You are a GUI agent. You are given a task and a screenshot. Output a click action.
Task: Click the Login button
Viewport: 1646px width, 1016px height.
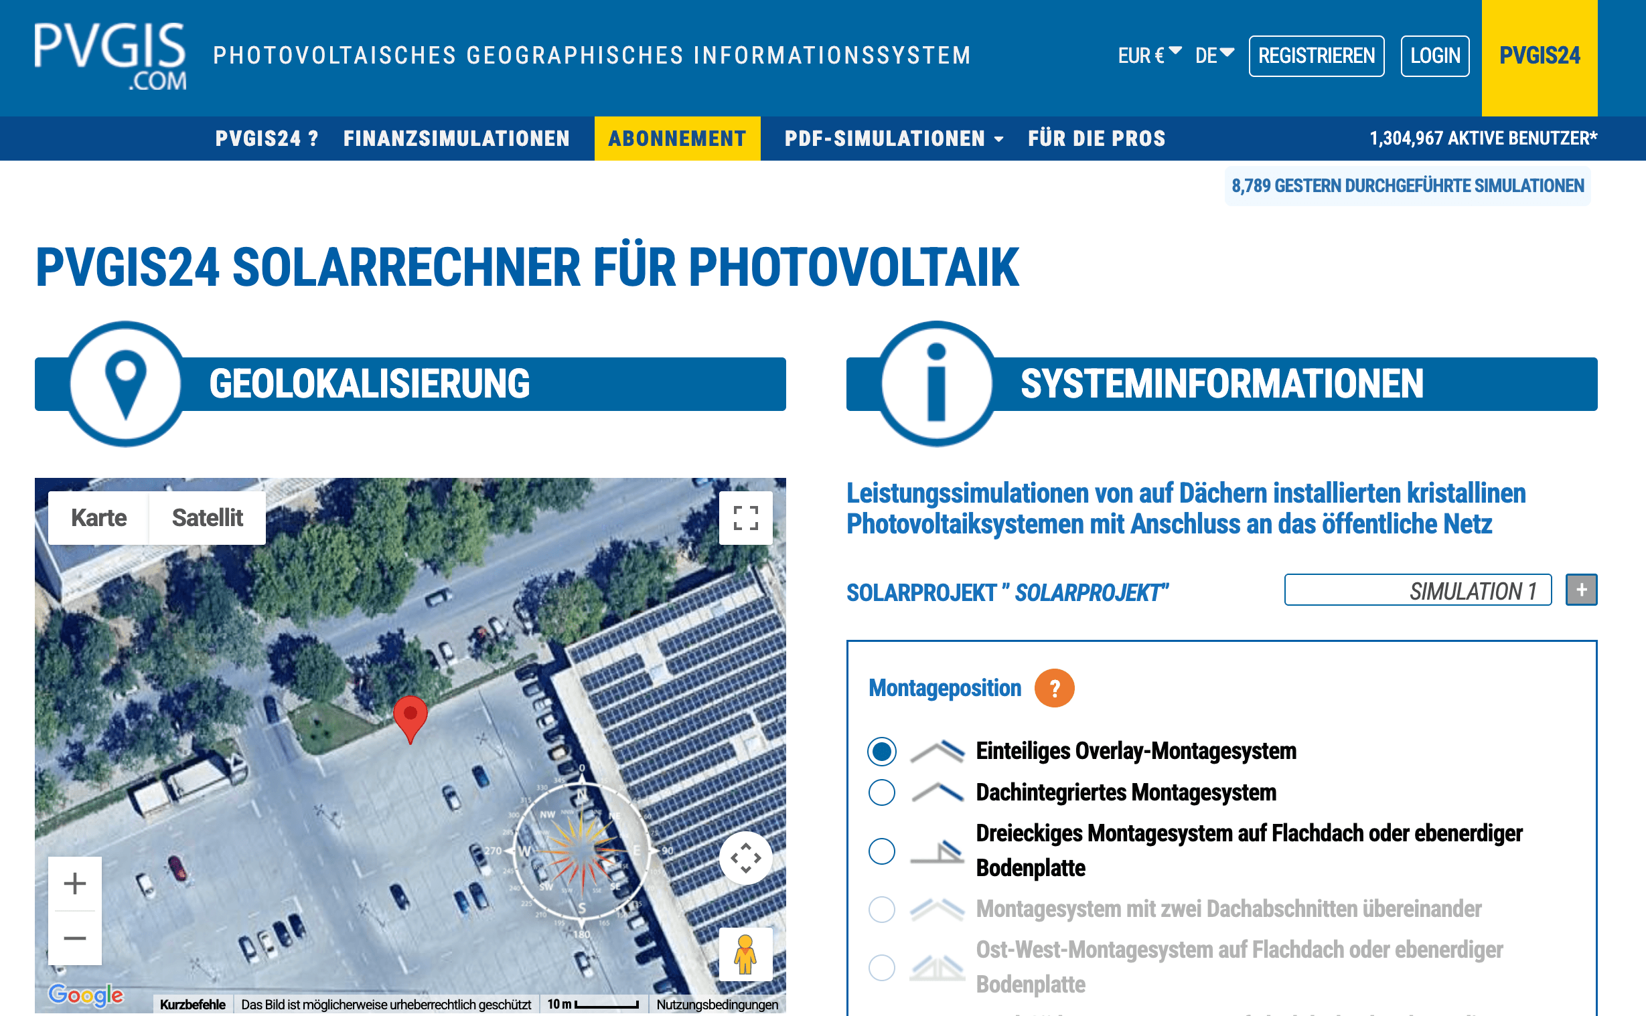1434,56
